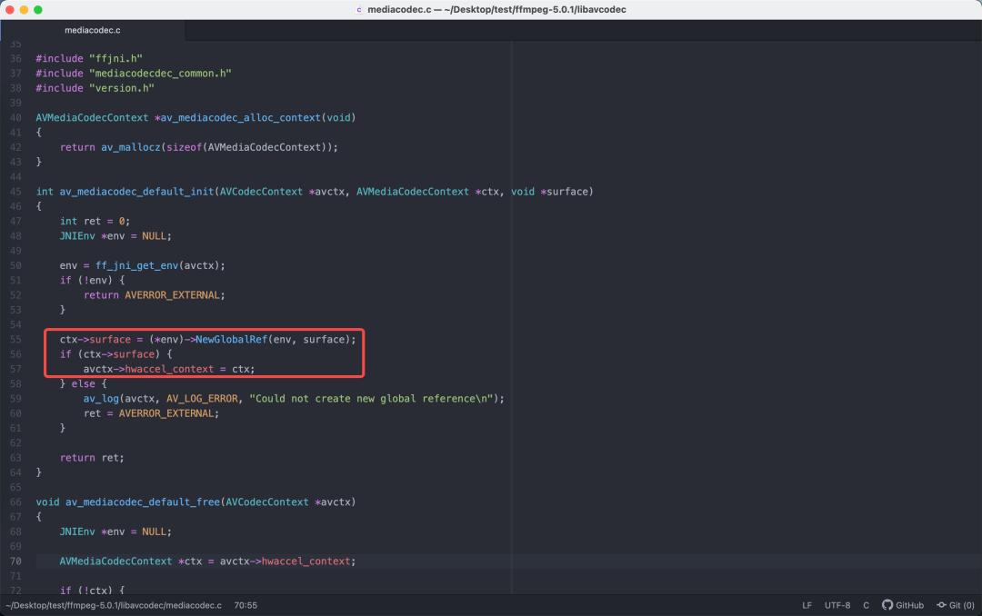Click line number 55 in the gutter
Image resolution: width=982 pixels, height=616 pixels.
[x=15, y=339]
